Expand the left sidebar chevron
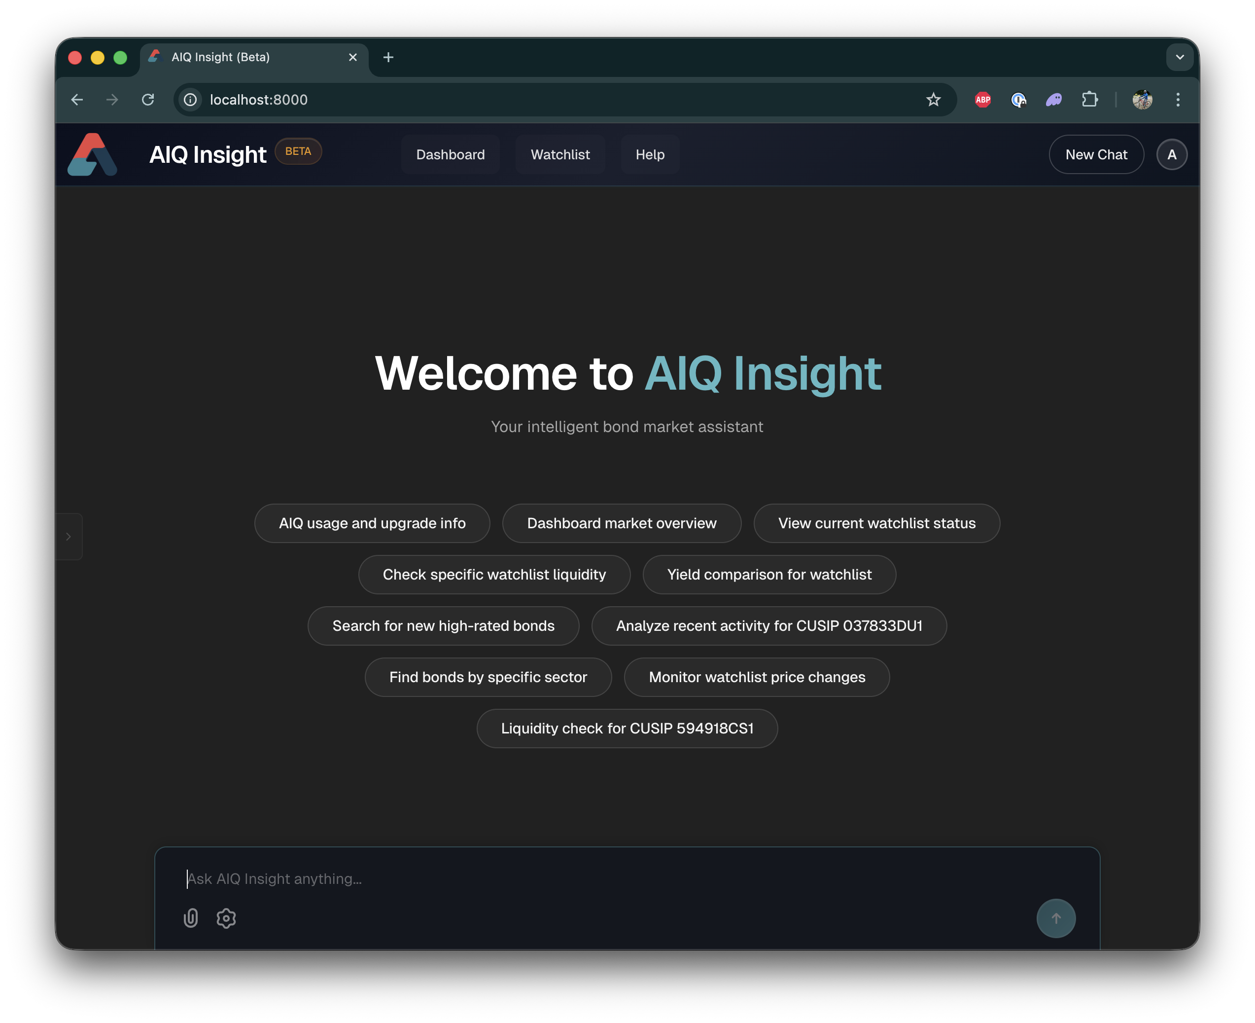Viewport: 1255px width, 1023px height. point(69,536)
